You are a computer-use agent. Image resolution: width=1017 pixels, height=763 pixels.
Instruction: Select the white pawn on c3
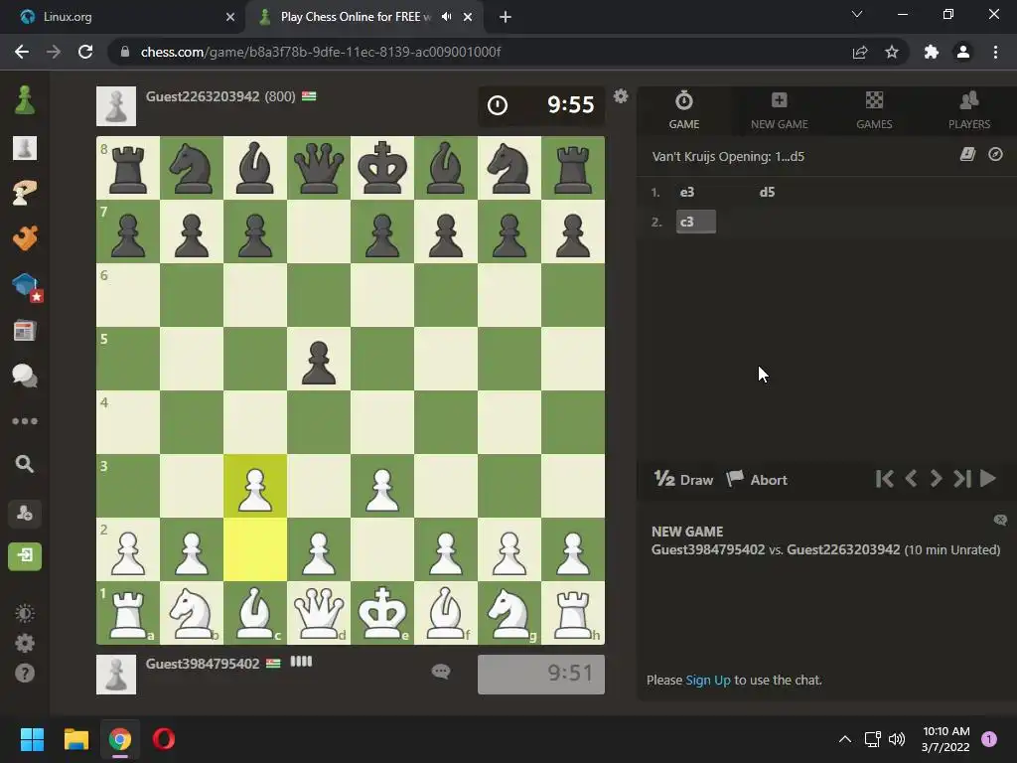tap(255, 486)
